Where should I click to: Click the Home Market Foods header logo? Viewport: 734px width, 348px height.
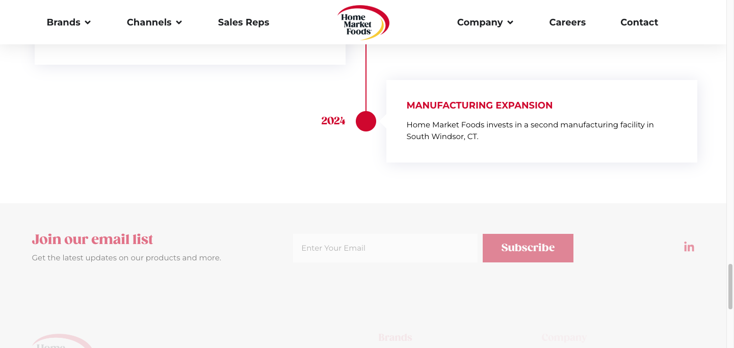tap(363, 23)
